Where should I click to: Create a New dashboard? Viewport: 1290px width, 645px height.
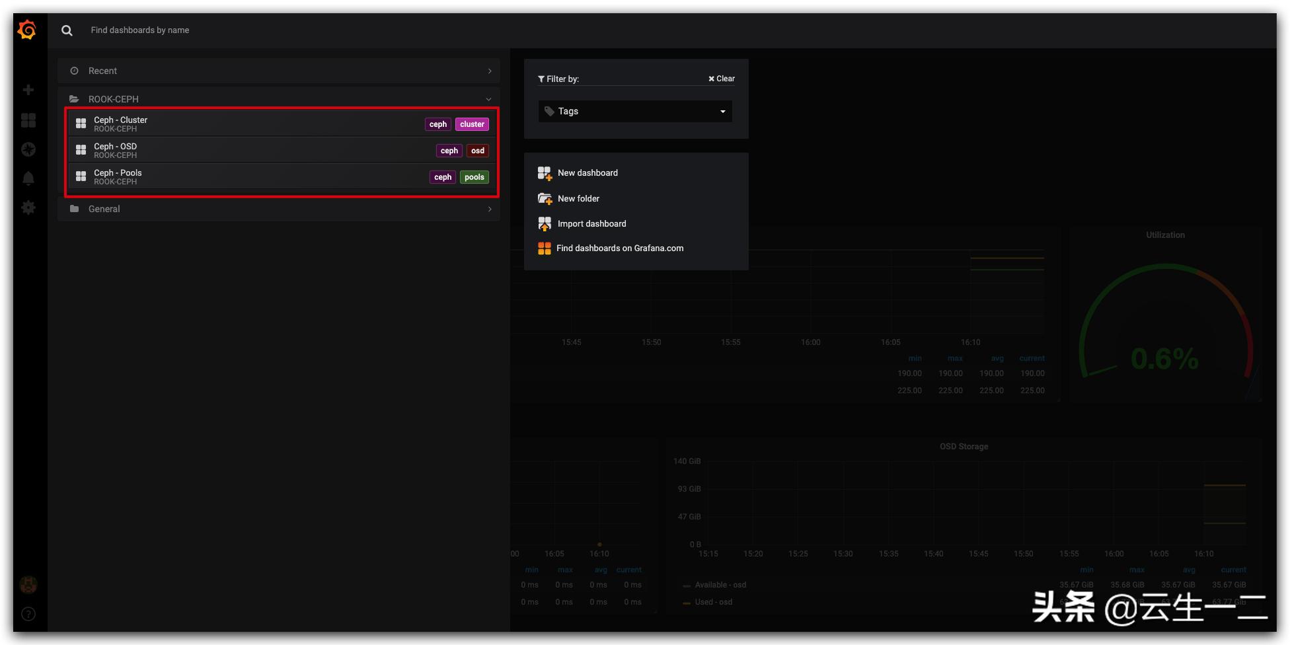point(578,173)
